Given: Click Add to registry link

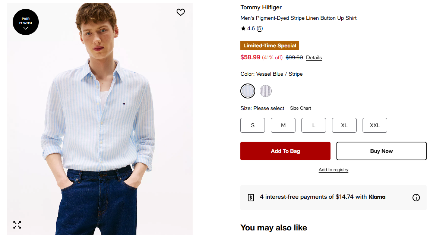Looking at the screenshot, I should pyautogui.click(x=333, y=170).
